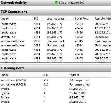Collapse the Listening Ports section header
Image resolution: width=111 pixels, height=103 pixels.
coord(55,68)
